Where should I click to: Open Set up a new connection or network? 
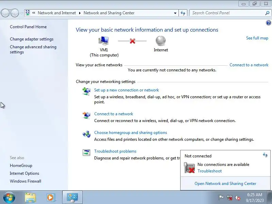pos(126,90)
